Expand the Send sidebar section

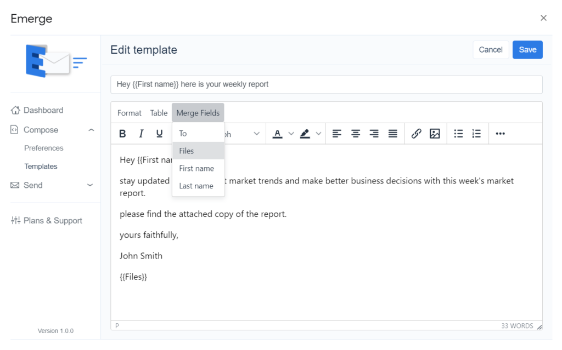pos(91,185)
